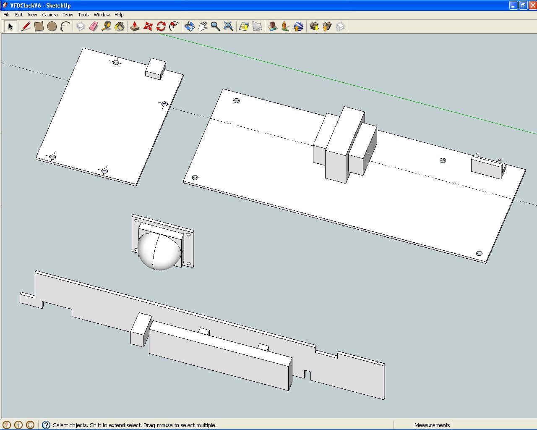Open the Draw menu
The width and height of the screenshot is (537, 430).
tap(68, 15)
